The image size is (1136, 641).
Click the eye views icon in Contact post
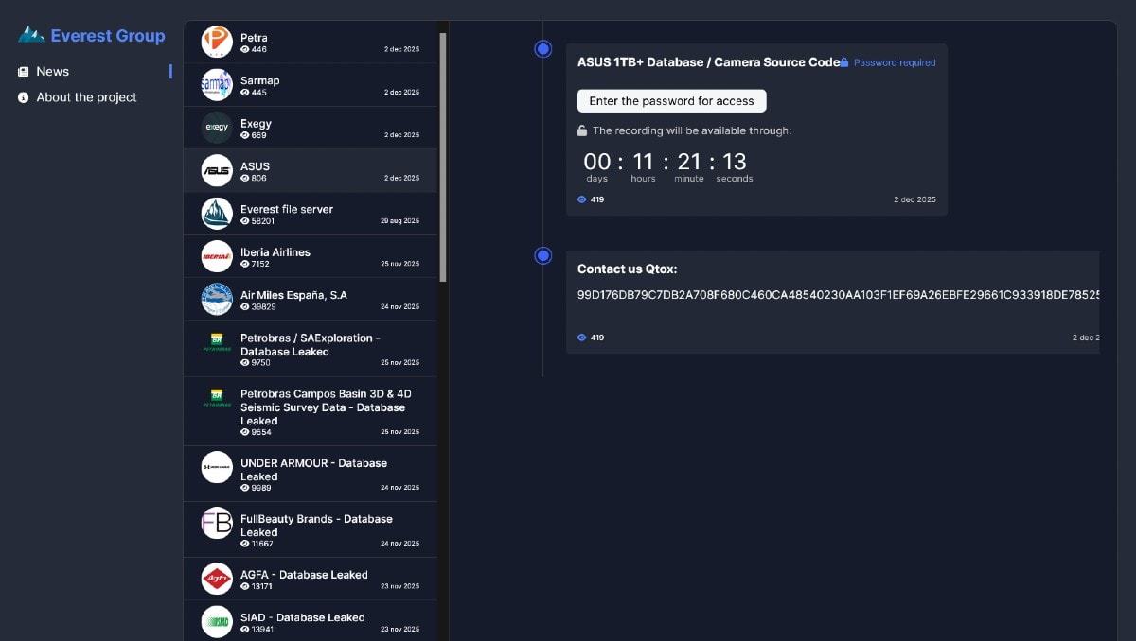[x=582, y=338]
